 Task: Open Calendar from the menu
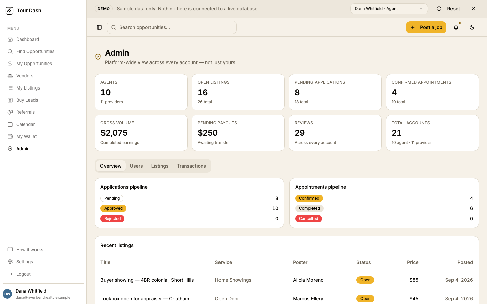[43, 124]
